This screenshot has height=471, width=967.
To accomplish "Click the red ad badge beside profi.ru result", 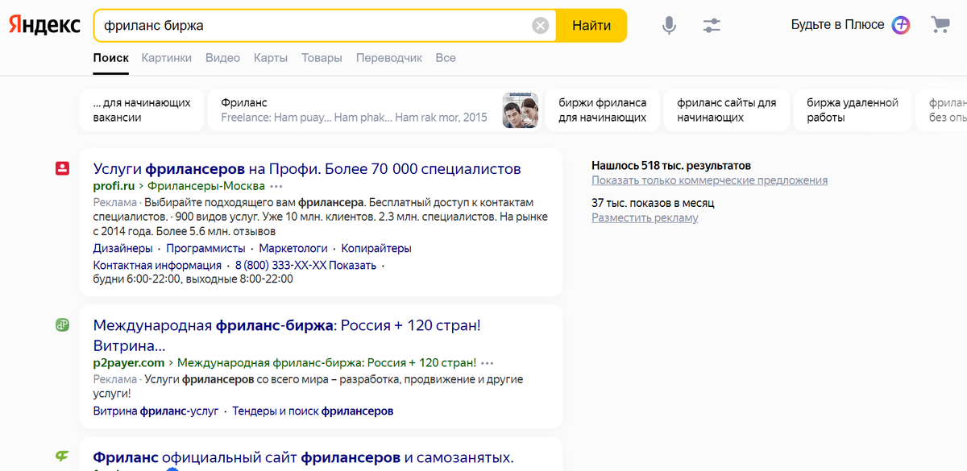I will tap(63, 169).
